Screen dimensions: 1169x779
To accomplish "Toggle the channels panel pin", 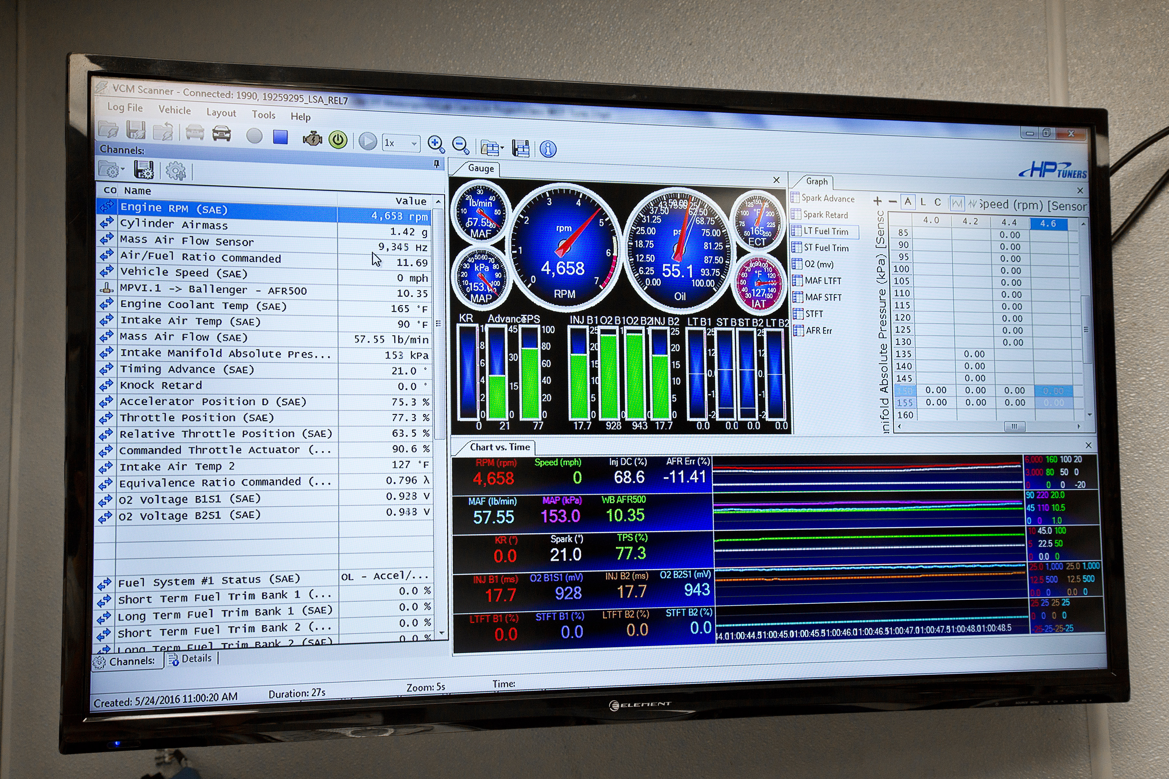I will pyautogui.click(x=436, y=164).
